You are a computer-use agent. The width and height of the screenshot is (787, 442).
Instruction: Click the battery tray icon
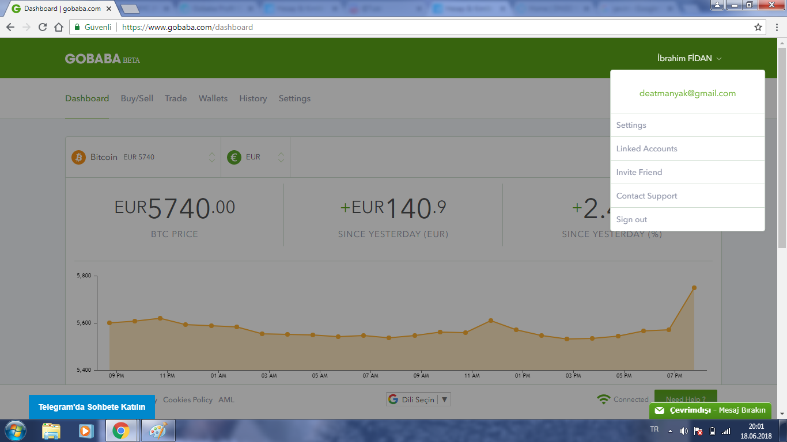pos(712,431)
